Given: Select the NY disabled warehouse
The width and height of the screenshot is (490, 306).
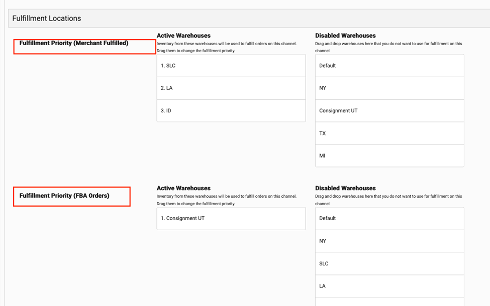Looking at the screenshot, I should click(x=389, y=88).
